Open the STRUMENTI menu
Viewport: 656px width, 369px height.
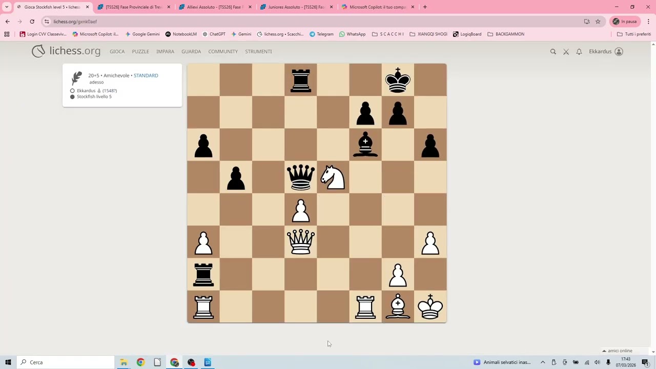coord(258,51)
